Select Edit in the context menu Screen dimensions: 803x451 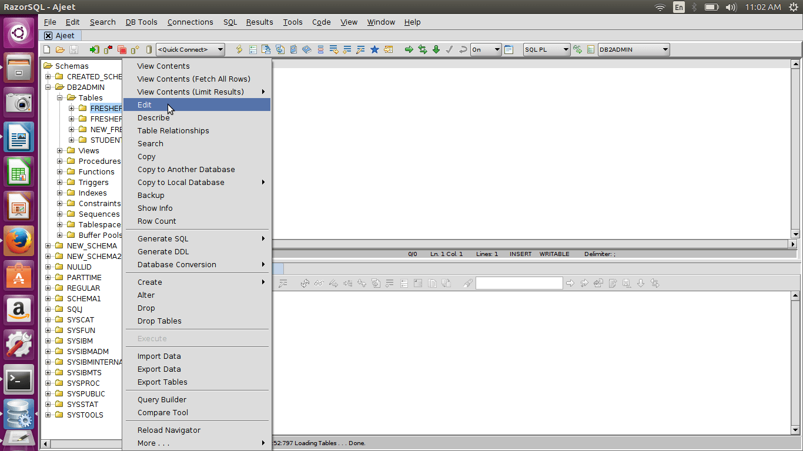click(145, 105)
